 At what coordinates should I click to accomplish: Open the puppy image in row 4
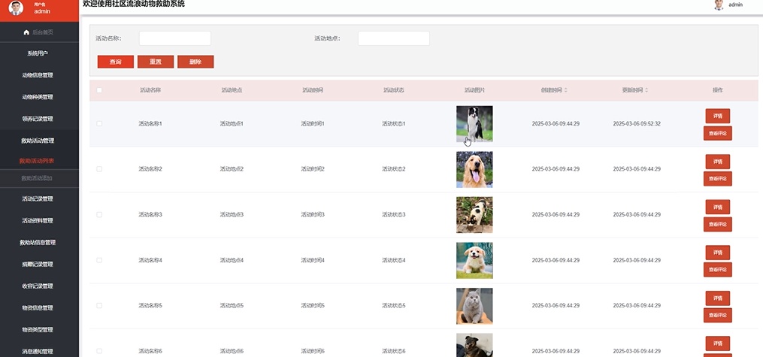coord(474,260)
